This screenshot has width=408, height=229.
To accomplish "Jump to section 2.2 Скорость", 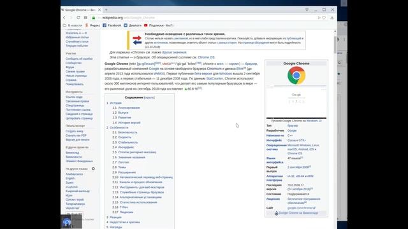I will [x=122, y=137].
